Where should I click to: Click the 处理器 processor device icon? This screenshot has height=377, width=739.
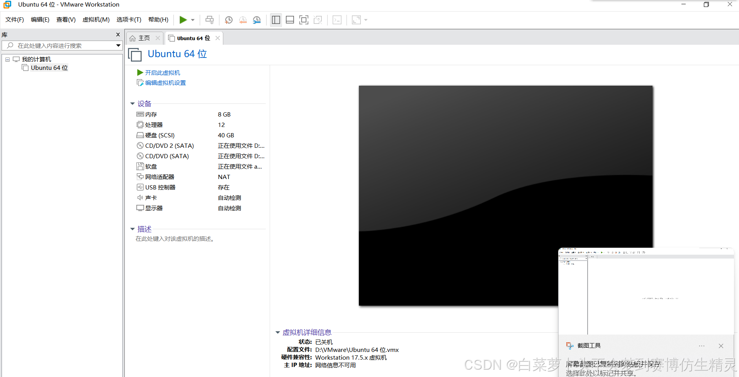pyautogui.click(x=140, y=125)
